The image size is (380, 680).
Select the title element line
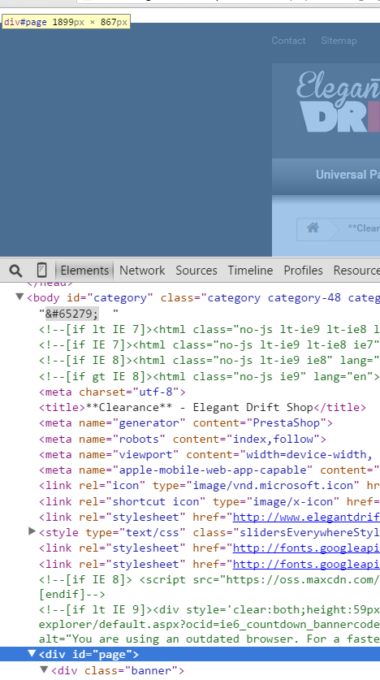203,407
